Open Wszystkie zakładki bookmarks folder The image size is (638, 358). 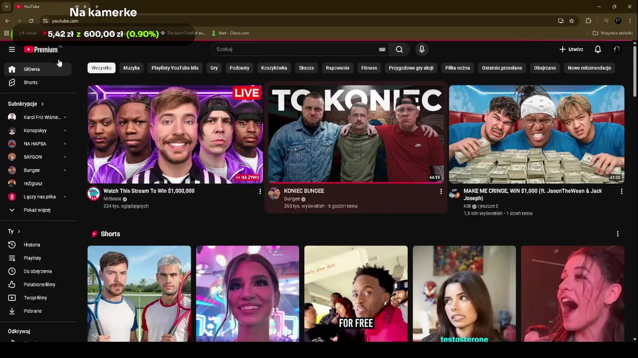point(613,33)
